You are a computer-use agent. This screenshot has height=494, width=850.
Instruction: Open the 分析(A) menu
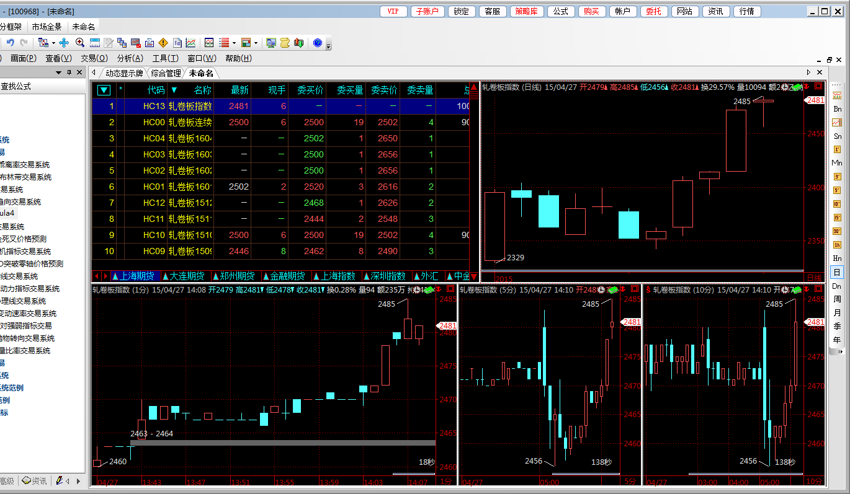click(x=129, y=58)
